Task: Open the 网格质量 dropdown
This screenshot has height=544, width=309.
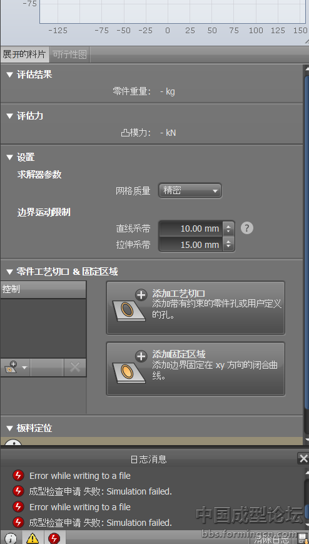Action: pyautogui.click(x=190, y=190)
